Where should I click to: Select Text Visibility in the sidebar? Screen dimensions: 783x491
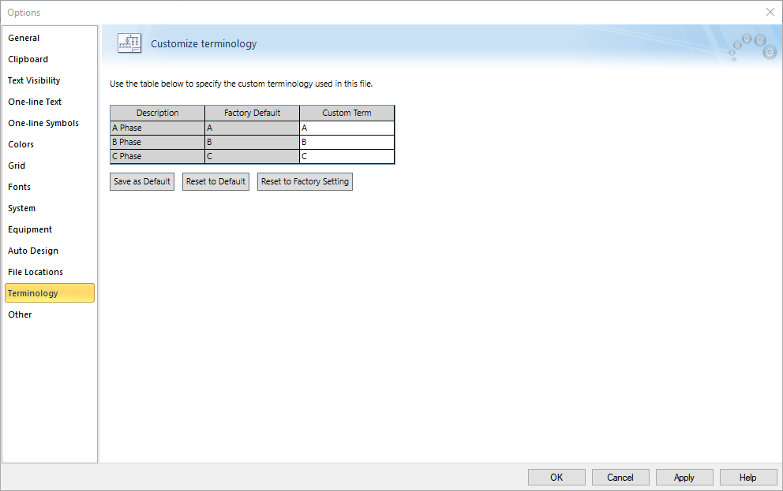pos(34,80)
